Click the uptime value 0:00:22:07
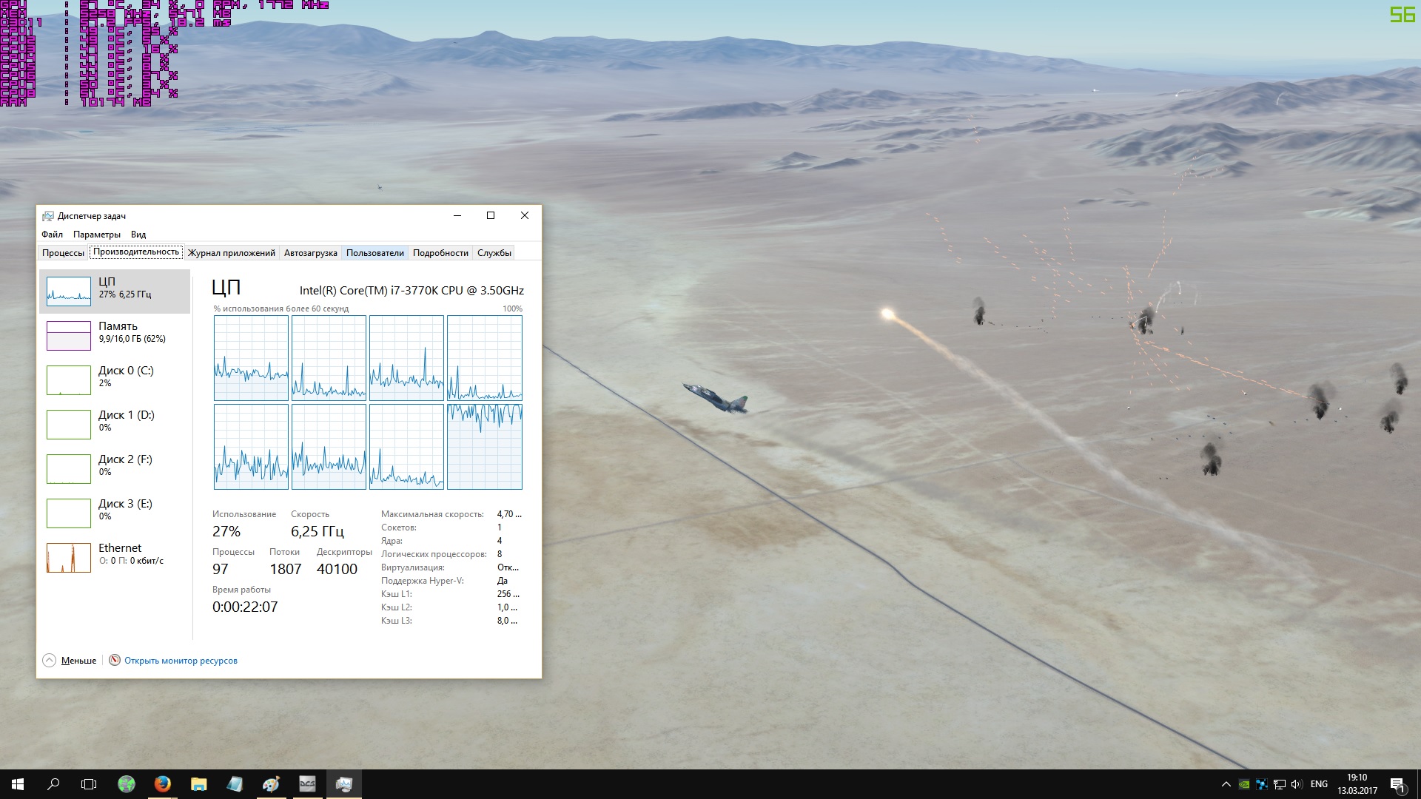This screenshot has width=1421, height=799. click(x=245, y=607)
